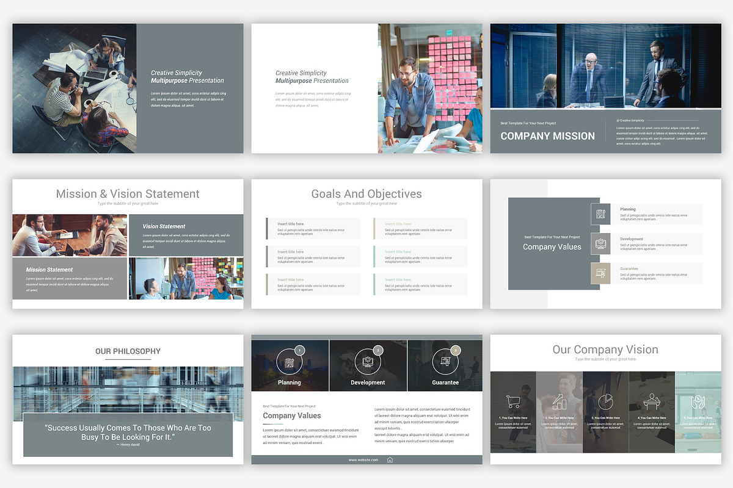The height and width of the screenshot is (488, 733).
Task: Select beige 'Guarantee' label in values list
Action: 629,268
